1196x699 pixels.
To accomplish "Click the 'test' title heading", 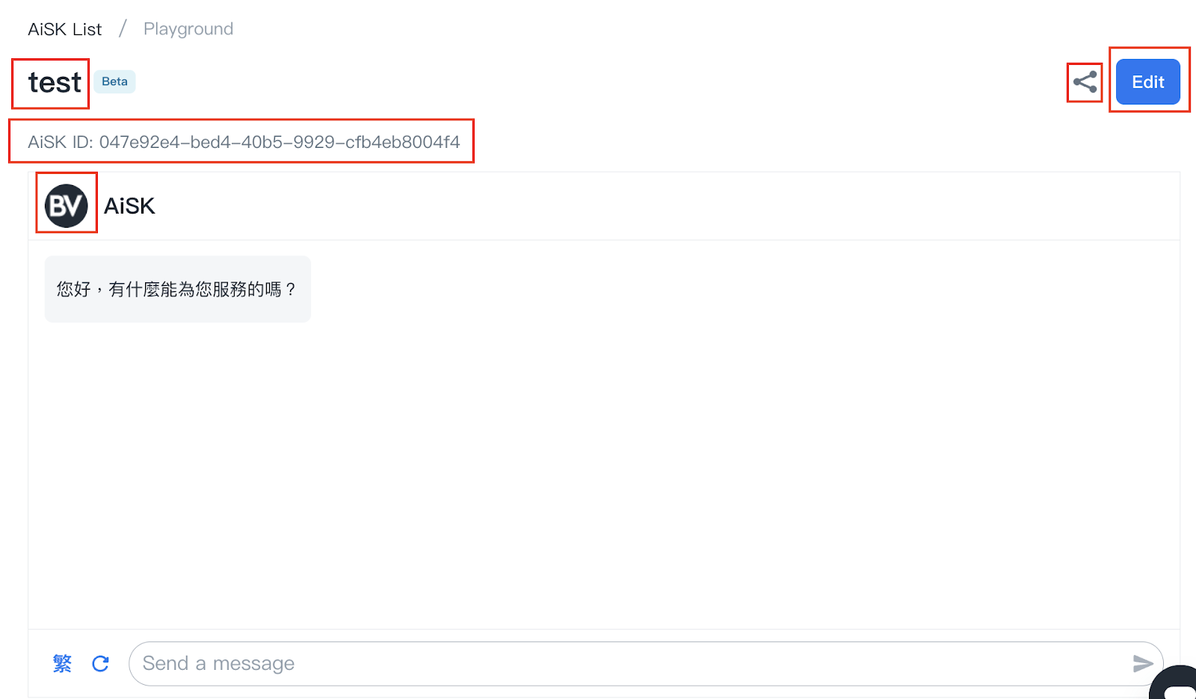I will pos(55,82).
